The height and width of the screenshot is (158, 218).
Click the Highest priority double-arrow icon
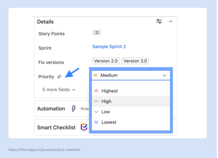96,91
